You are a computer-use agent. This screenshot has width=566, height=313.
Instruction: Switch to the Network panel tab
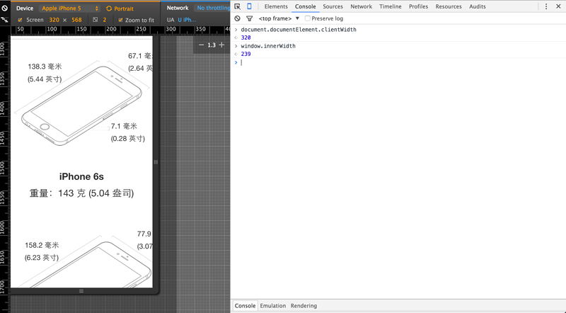(361, 6)
